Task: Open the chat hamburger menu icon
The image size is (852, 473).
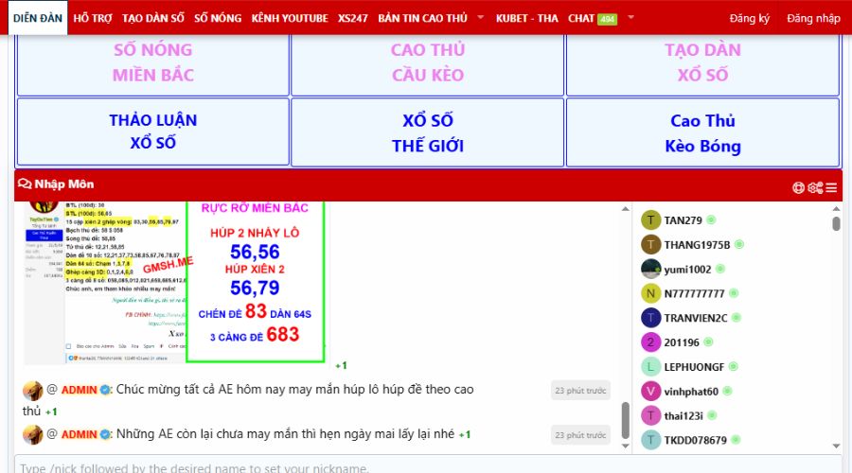Action: (x=831, y=187)
